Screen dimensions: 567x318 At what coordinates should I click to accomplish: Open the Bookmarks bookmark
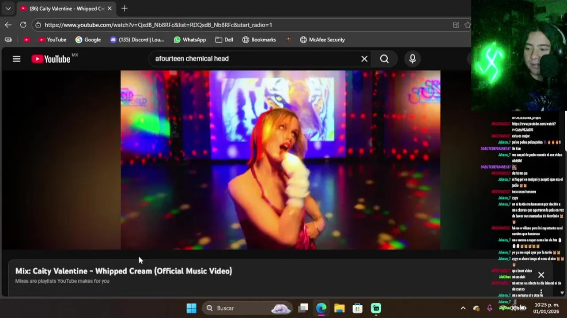(259, 40)
